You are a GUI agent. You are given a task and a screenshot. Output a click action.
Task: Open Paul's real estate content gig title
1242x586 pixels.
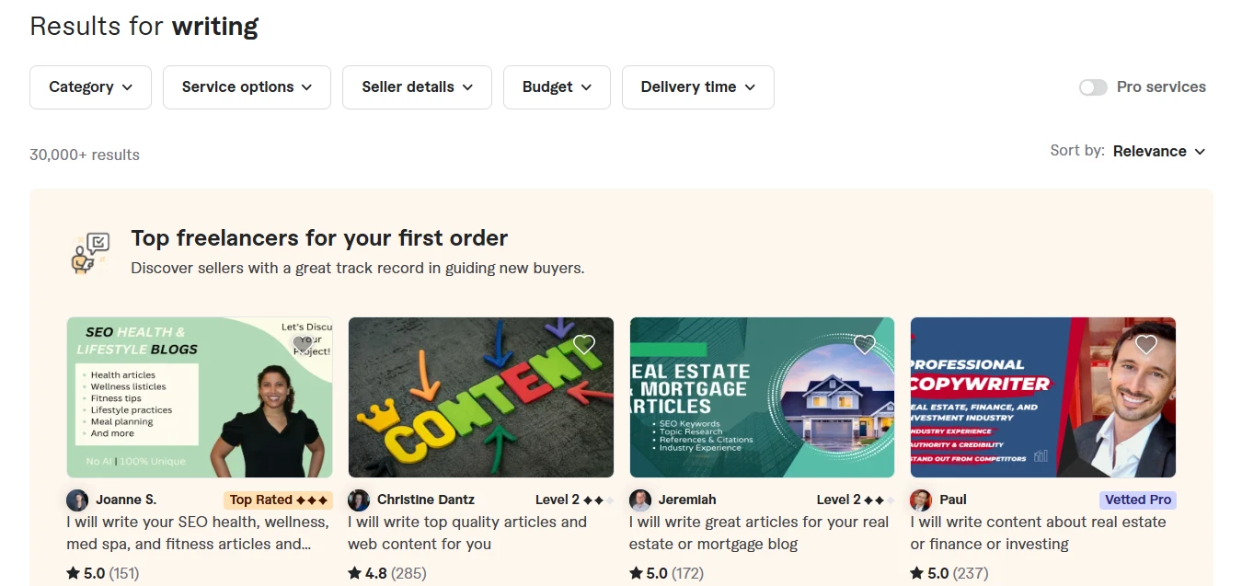(1039, 533)
